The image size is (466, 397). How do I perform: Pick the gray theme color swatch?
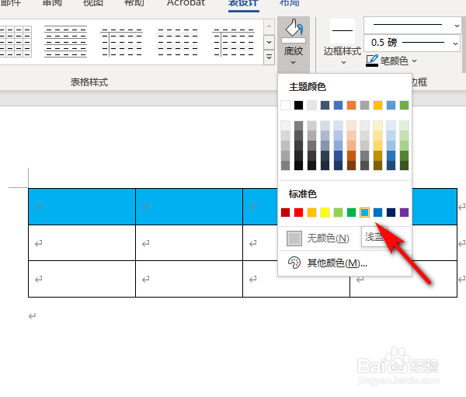point(365,106)
